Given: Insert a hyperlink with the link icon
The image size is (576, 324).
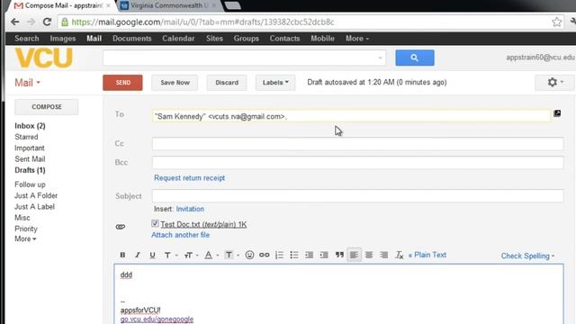Looking at the screenshot, I should coord(264,255).
